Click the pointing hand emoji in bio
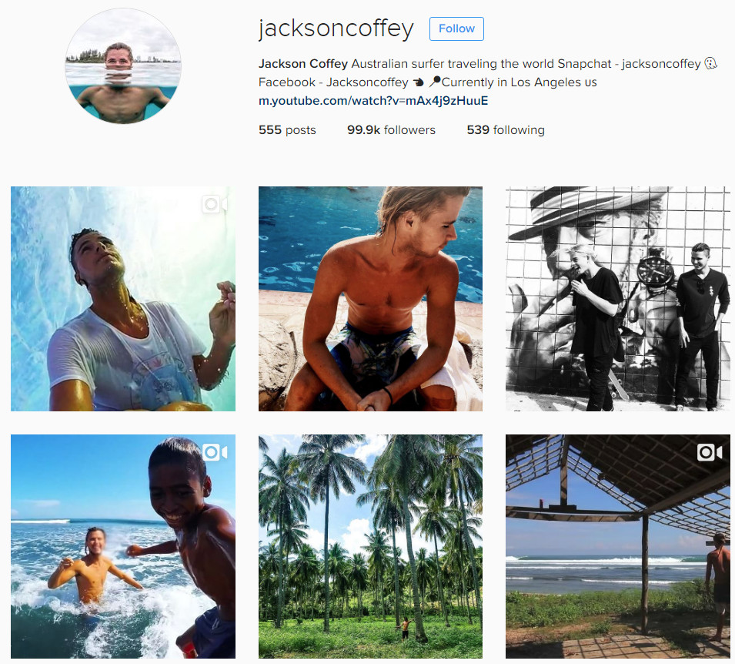735x664 pixels. (x=418, y=82)
